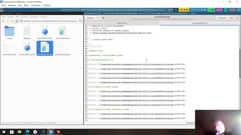
Task: Go back in Thunar file manager
Action: pos(3,21)
